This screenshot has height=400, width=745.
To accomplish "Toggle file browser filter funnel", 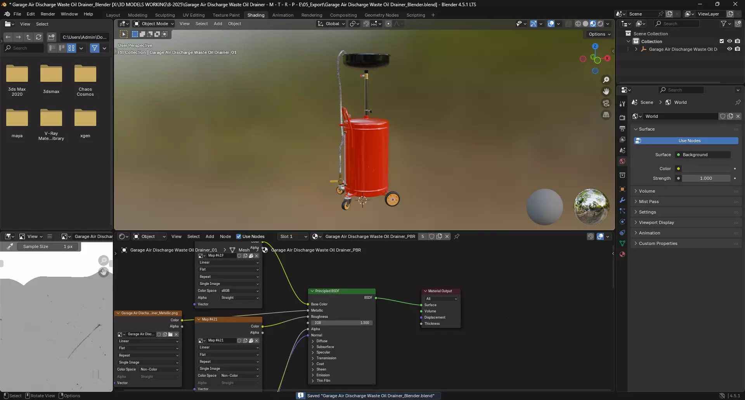I will (x=95, y=48).
